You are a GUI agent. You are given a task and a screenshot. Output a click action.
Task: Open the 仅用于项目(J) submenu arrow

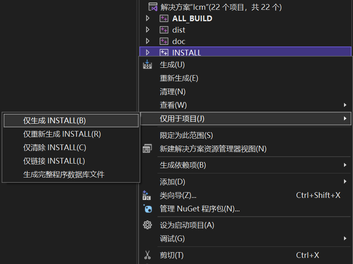tap(345, 118)
